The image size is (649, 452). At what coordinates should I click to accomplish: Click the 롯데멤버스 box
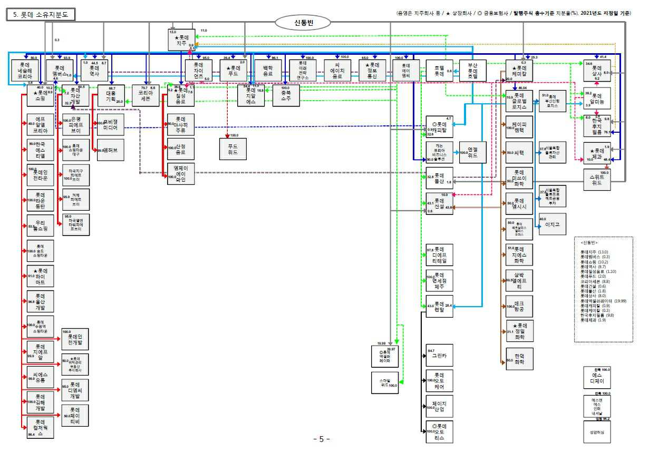coord(59,72)
